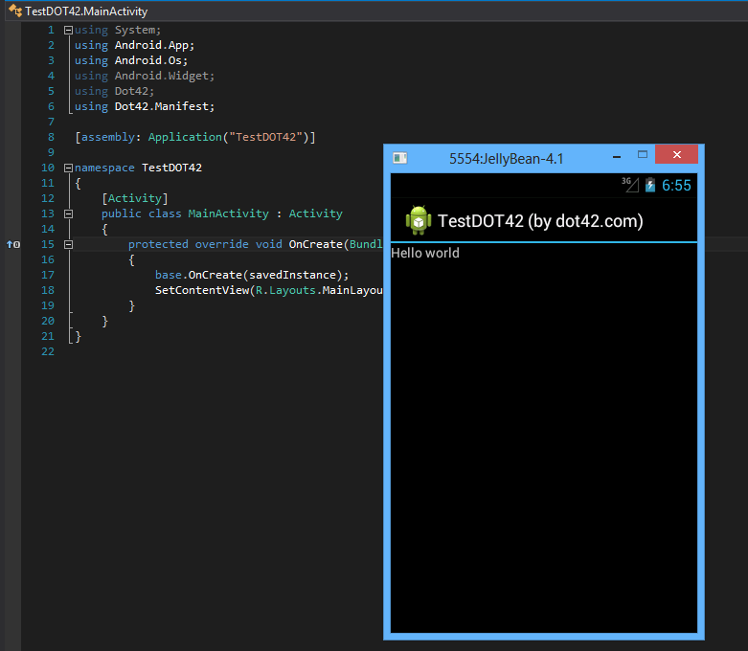Click base.OnCreate(savedInstance) on line 17
The height and width of the screenshot is (651, 748).
coord(249,275)
